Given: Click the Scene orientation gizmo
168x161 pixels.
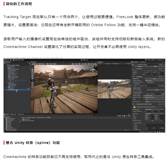Looking at the screenshot, I should (x=93, y=70).
